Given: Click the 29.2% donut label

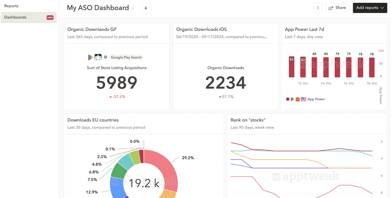Looking at the screenshot, I should point(188,158).
